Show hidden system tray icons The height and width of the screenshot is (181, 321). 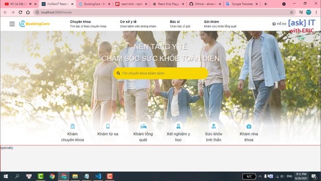pos(260,176)
